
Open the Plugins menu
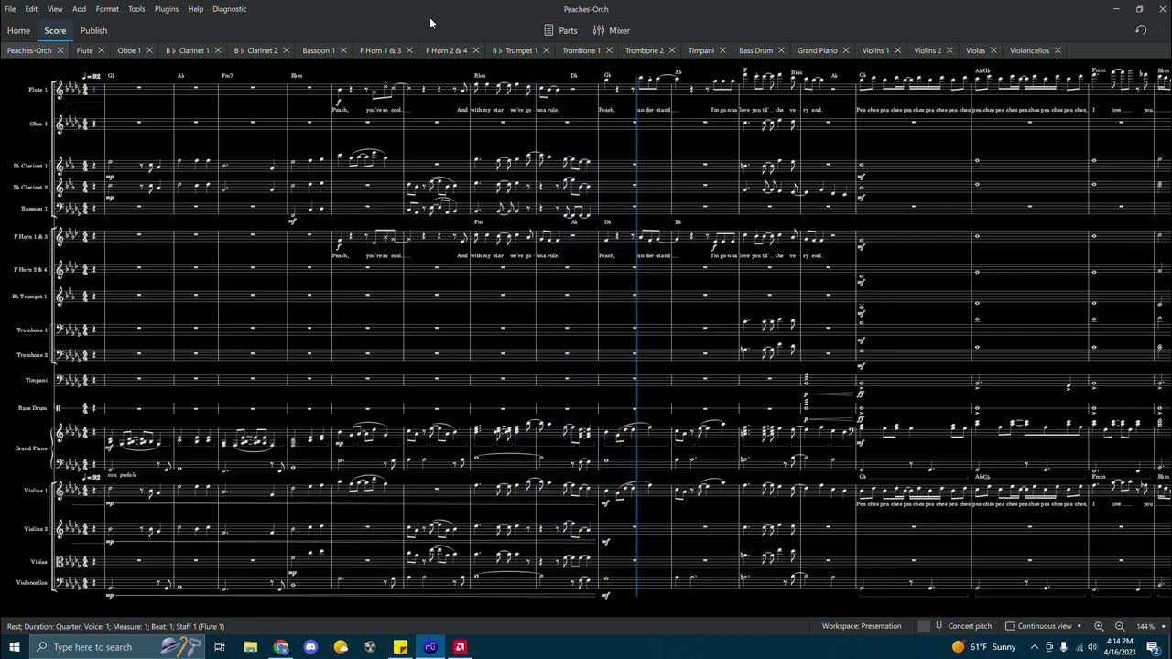click(x=167, y=9)
